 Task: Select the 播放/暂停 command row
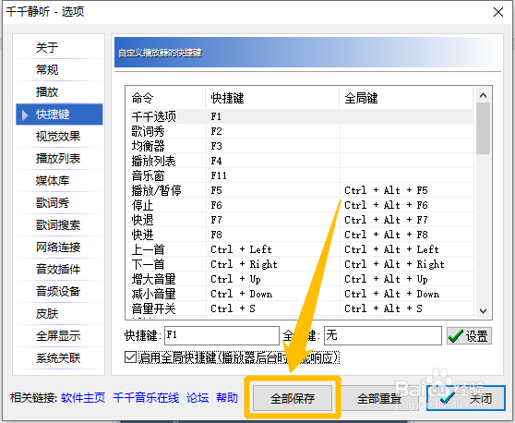300,190
